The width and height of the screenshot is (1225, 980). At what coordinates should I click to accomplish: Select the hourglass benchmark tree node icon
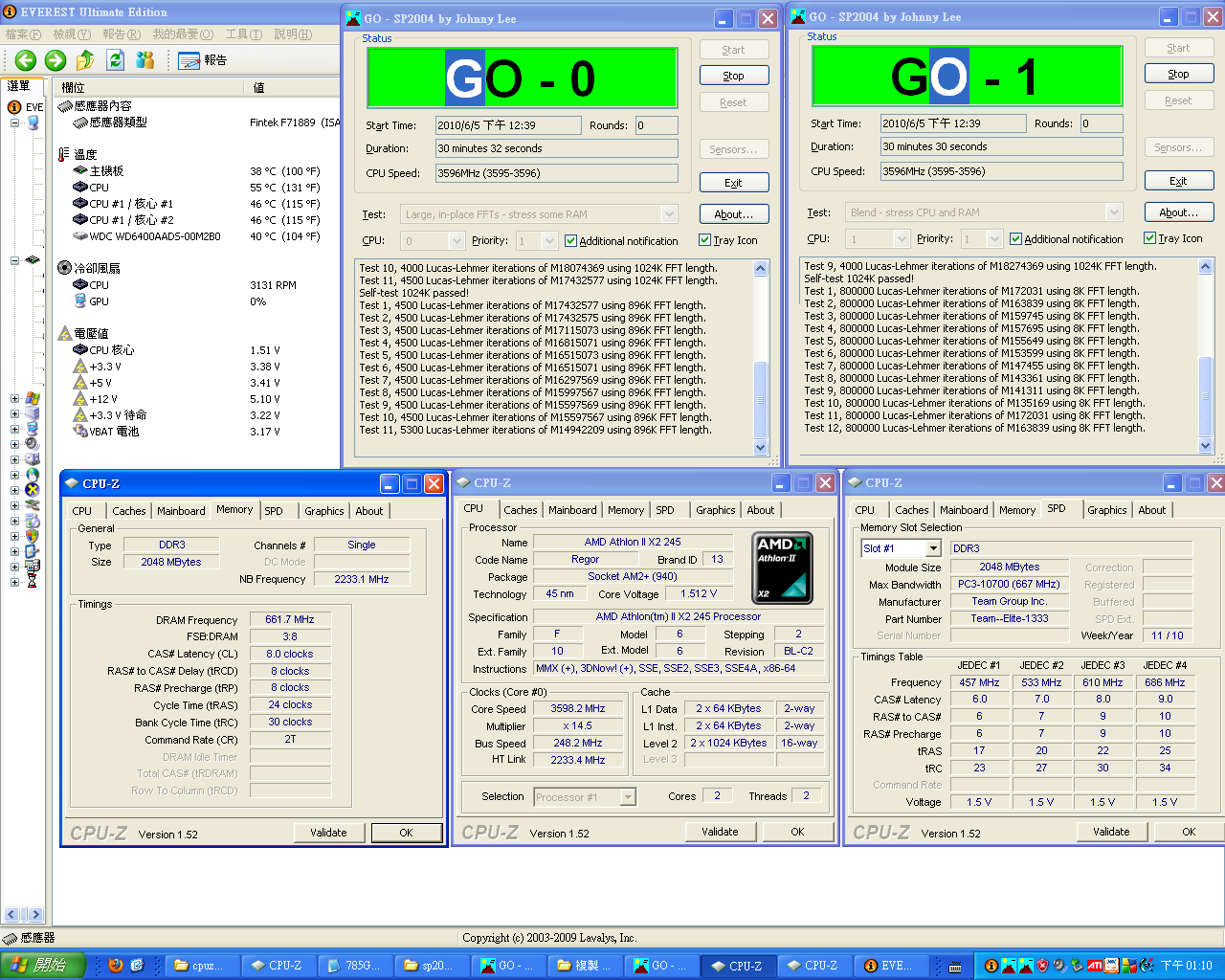[33, 581]
